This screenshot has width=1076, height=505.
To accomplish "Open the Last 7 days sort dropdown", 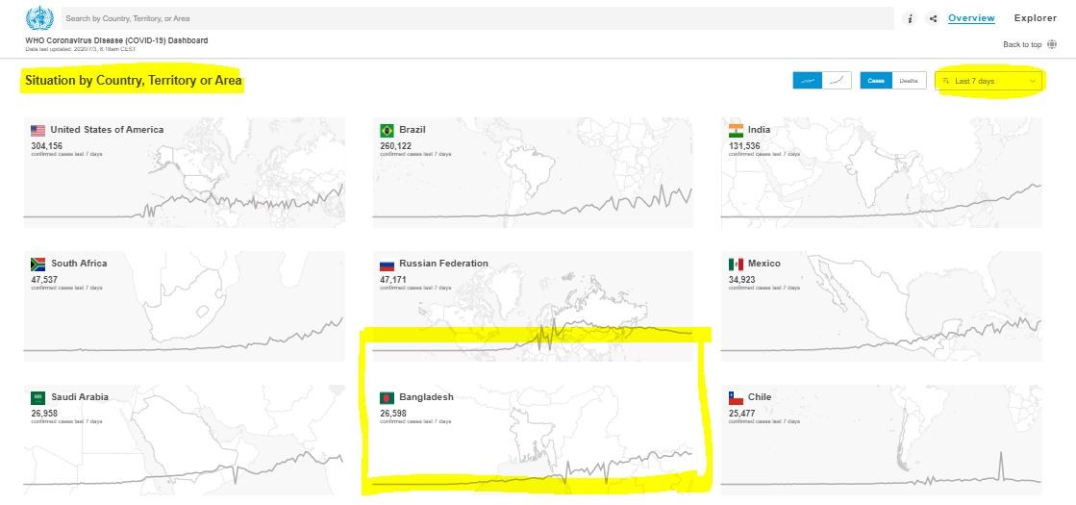I will 988,82.
